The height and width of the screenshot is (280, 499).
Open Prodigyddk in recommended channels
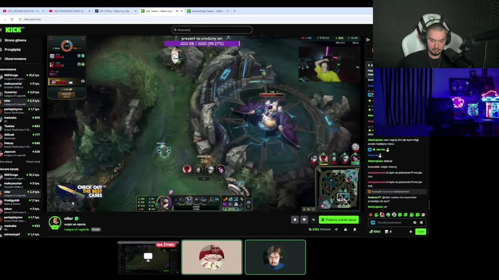20,202
